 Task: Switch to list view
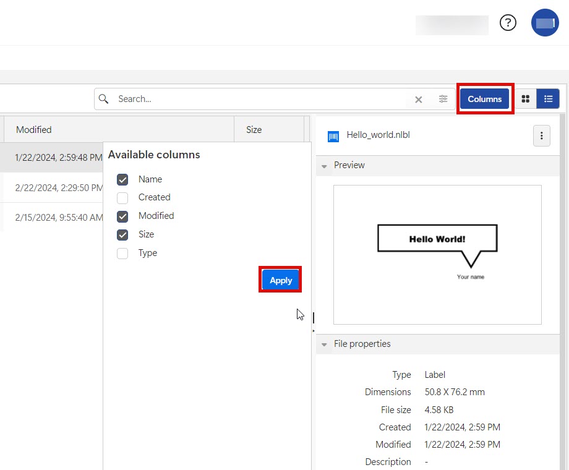(x=548, y=99)
